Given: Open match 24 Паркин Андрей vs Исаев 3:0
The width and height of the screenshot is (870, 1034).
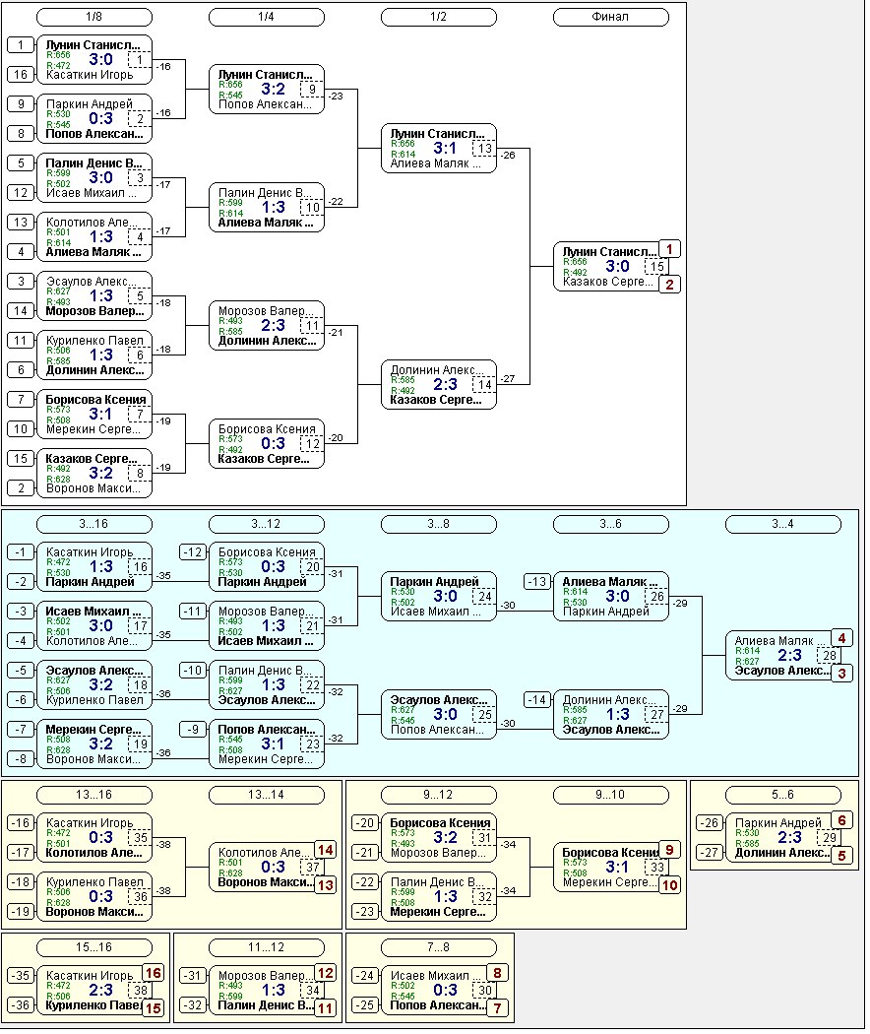Looking at the screenshot, I should tap(438, 596).
